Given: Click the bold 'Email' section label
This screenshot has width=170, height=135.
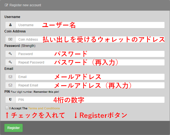Looking at the screenshot, I should coord(9,69).
